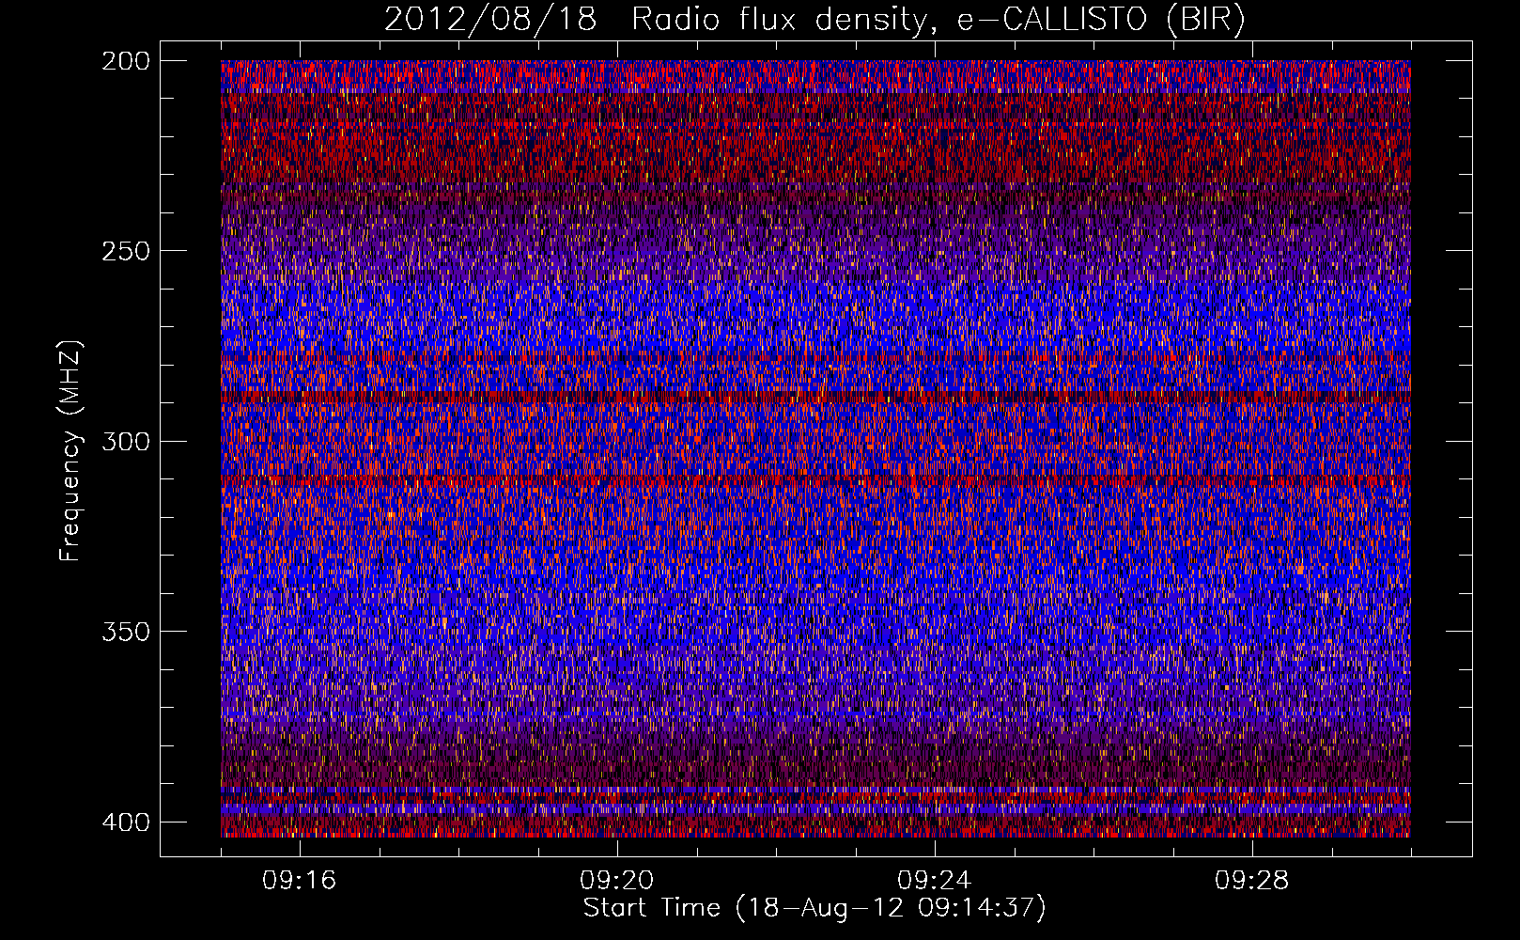Click the '09:28' time tick label
The image size is (1520, 940).
[1252, 881]
